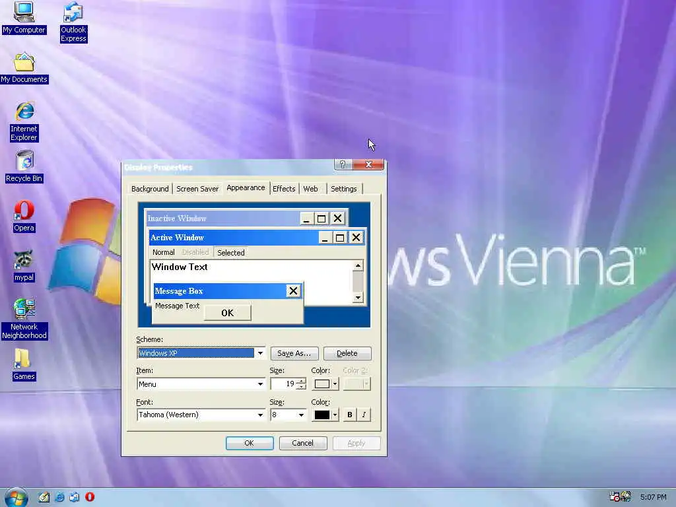The height and width of the screenshot is (507, 676).
Task: Click the taskbar clock showing 5:07 PM
Action: click(653, 497)
